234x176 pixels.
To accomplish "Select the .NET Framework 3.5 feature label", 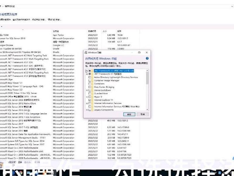I will pyautogui.click(x=114, y=71).
